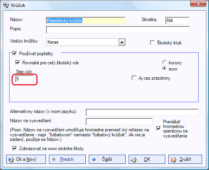The width and height of the screenshot is (209, 170).
Task: Click the gray left arrow on Predch.
Action: 54,159
